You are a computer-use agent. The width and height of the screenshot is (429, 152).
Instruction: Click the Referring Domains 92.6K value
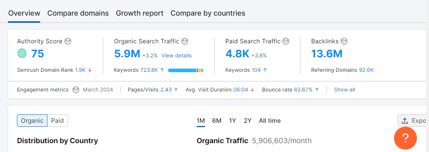pos(366,70)
